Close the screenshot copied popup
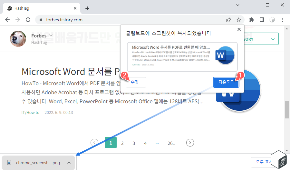The height and width of the screenshot is (172, 290). [239, 29]
